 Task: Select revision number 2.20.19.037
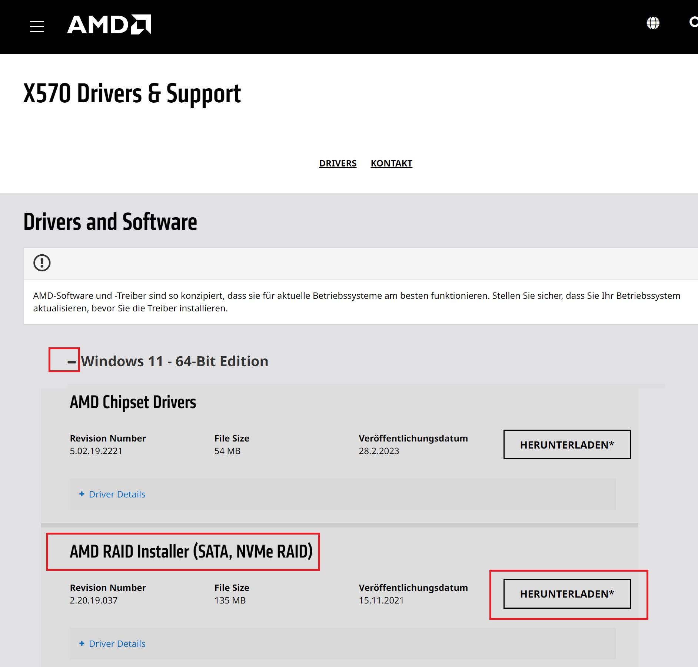point(94,600)
